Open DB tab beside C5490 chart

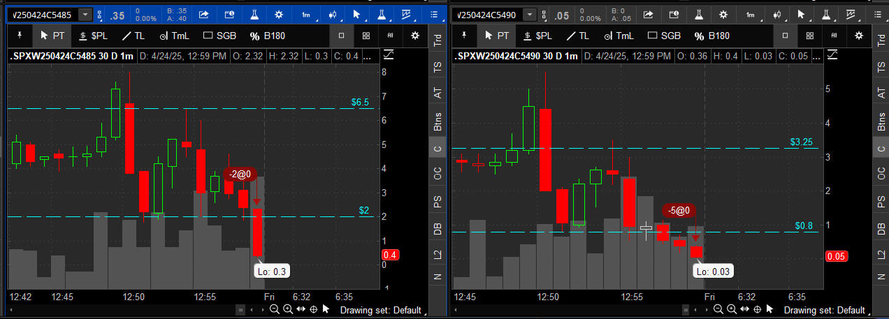tap(881, 228)
